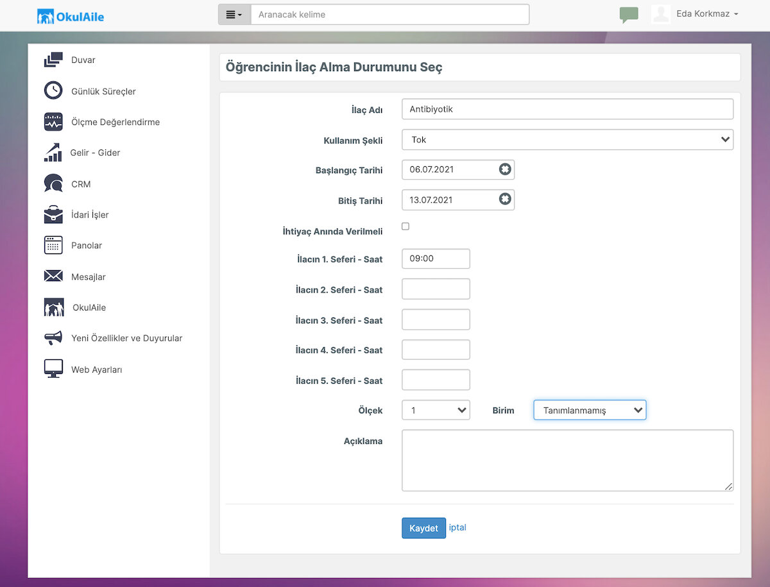Open the Kullanım Şekli dropdown
770x587 pixels.
(567, 139)
